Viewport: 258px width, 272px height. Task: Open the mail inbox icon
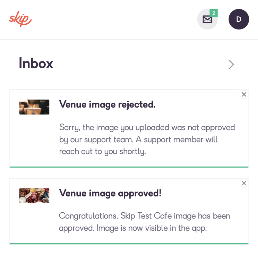coord(207,19)
